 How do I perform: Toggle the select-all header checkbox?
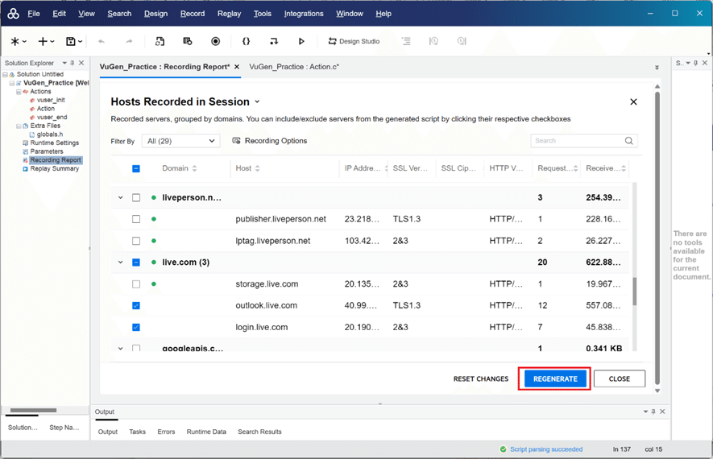pyautogui.click(x=136, y=168)
